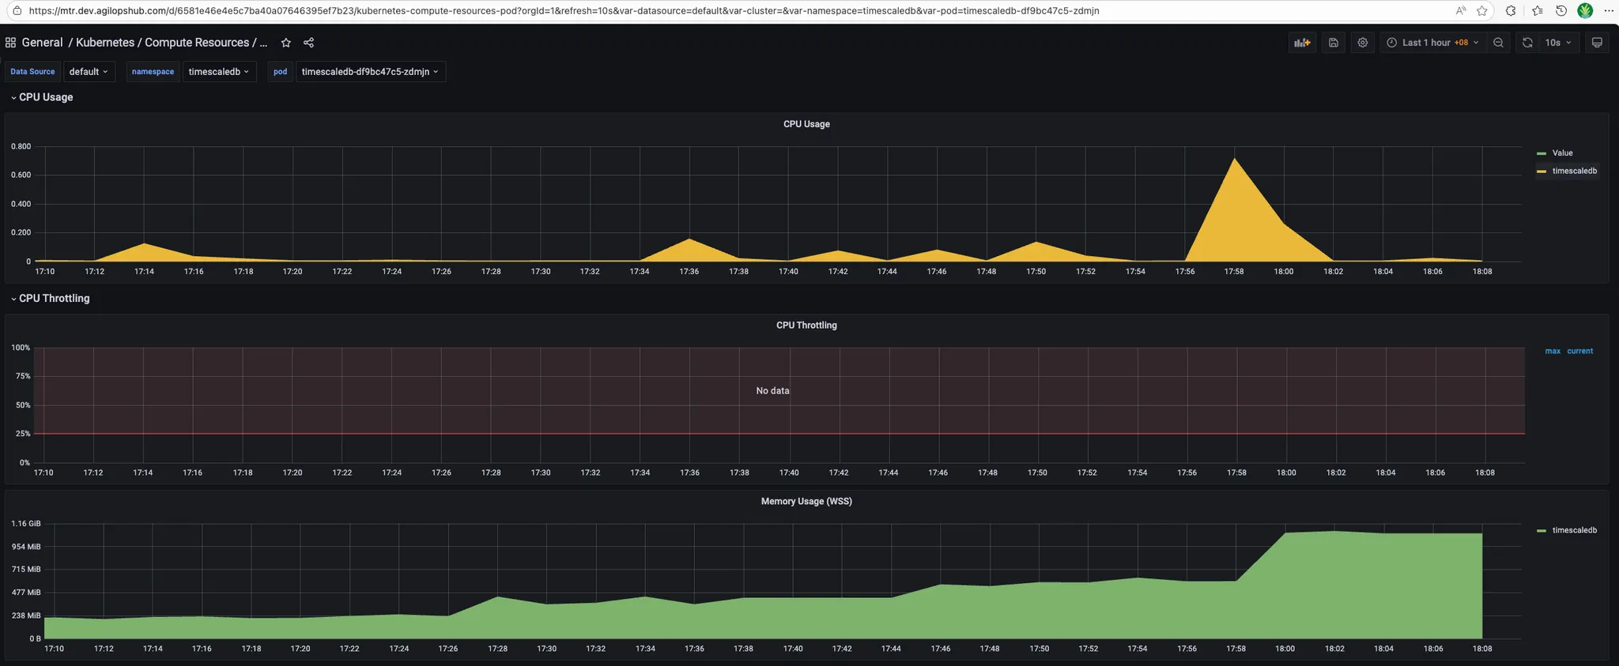The height and width of the screenshot is (666, 1619).
Task: Click green timescaledb swatch in Memory legend
Action: click(1542, 531)
